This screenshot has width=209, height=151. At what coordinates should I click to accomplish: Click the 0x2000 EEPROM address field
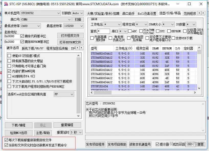click(12, 42)
